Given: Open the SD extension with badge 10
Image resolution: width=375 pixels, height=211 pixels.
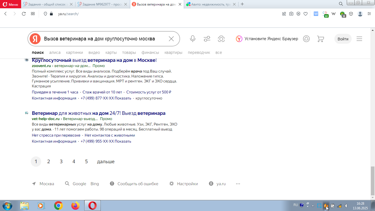Looking at the screenshot, I should coord(325,14).
